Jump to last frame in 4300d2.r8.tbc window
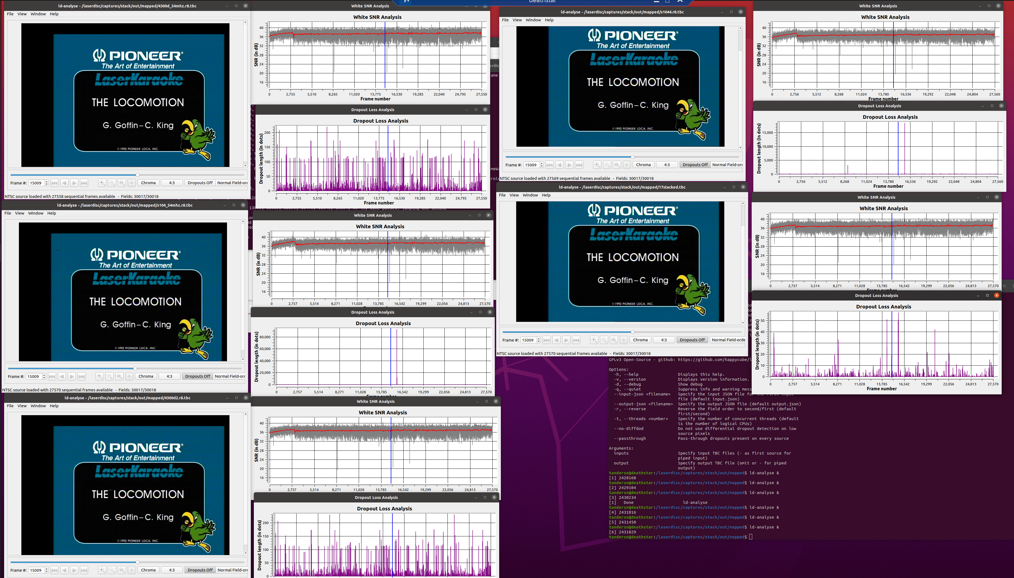The height and width of the screenshot is (578, 1014). [84, 570]
